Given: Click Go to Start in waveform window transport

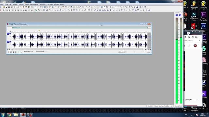Looking at the screenshot, I should coord(8,52).
